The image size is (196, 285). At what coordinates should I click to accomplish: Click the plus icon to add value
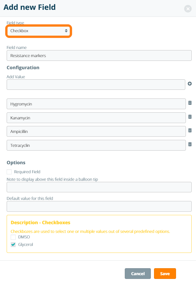190,84
